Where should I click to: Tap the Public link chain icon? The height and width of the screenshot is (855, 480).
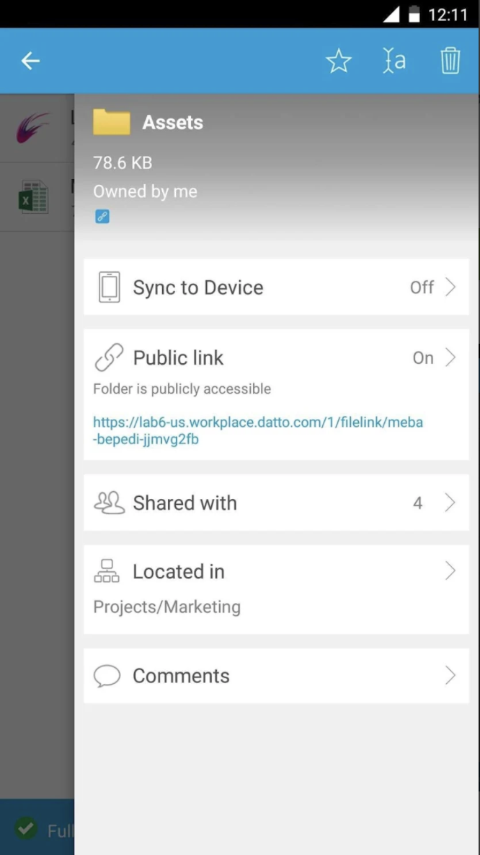tap(110, 357)
